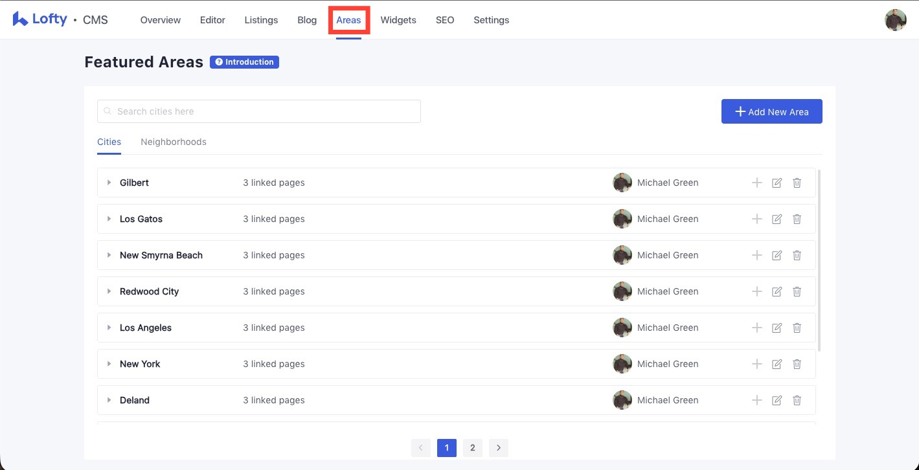Expand the Deland linked pages
Image resolution: width=919 pixels, height=470 pixels.
109,400
